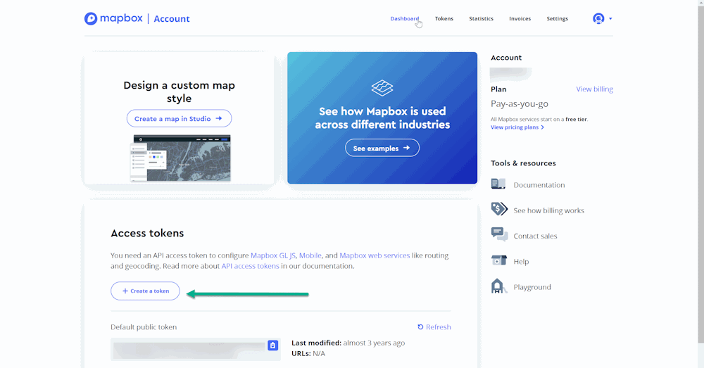
Task: Open the Documentation resource link
Action: tap(539, 185)
